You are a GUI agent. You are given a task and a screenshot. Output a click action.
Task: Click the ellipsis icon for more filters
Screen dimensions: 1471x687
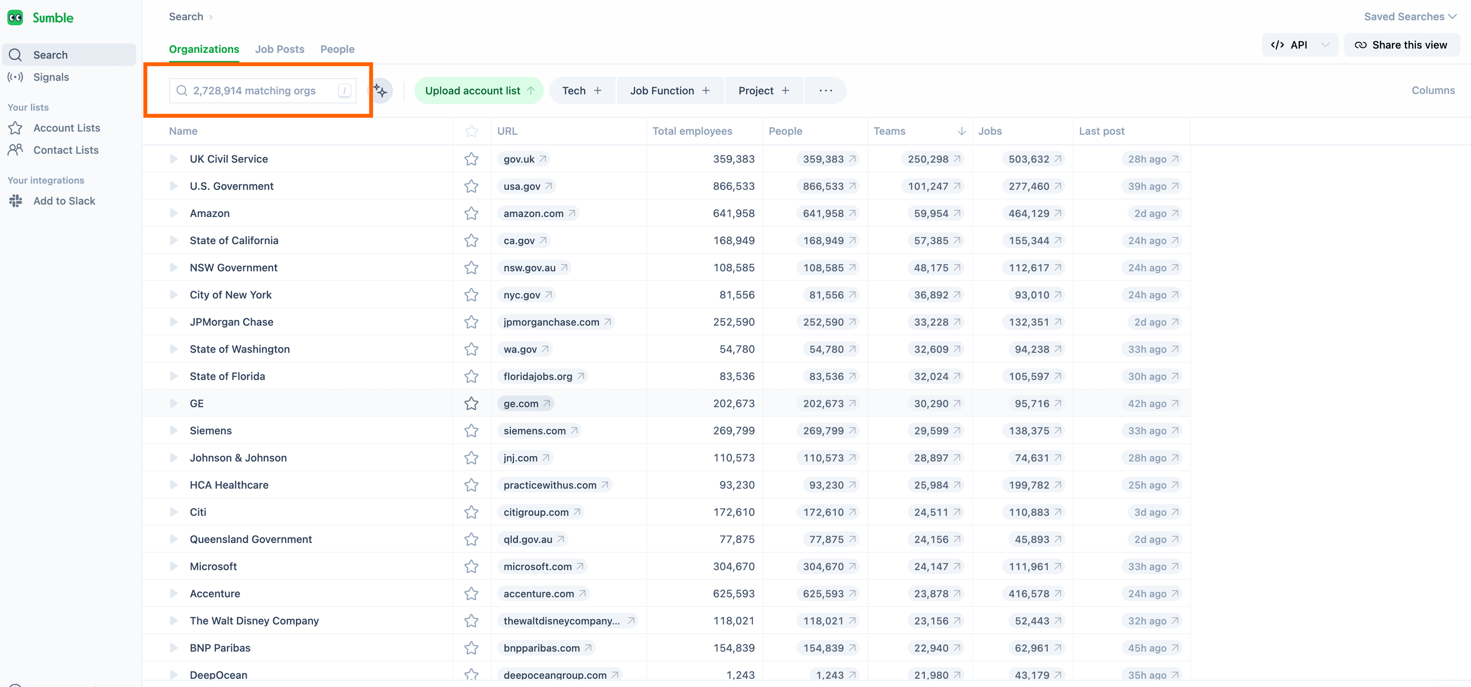coord(826,90)
